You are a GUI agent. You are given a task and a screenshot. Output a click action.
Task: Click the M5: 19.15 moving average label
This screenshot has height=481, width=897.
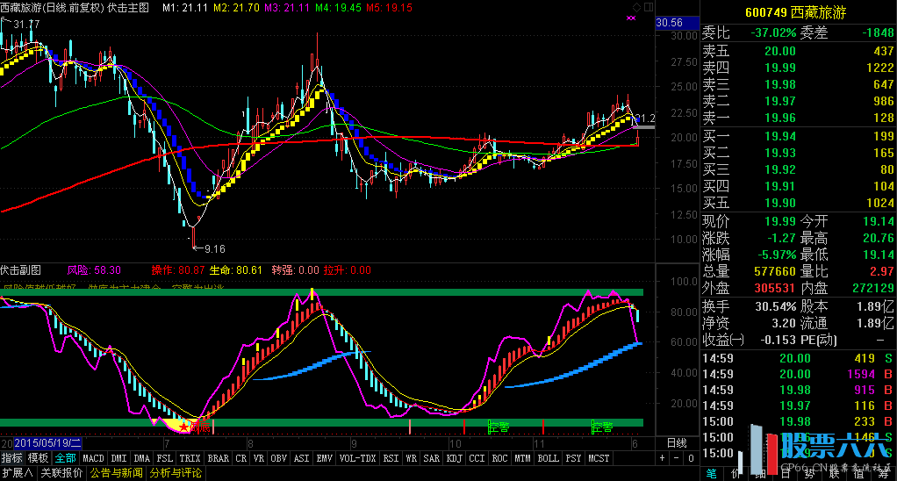[x=389, y=7]
